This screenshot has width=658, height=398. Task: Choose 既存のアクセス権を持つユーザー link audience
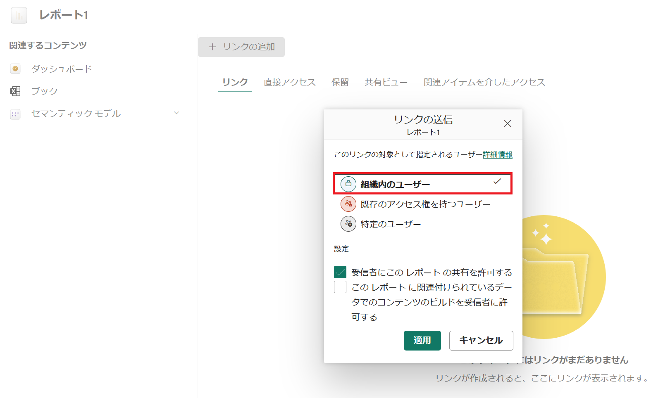[x=425, y=204]
